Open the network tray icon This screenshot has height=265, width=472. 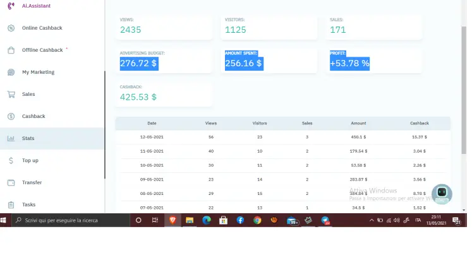click(389, 221)
